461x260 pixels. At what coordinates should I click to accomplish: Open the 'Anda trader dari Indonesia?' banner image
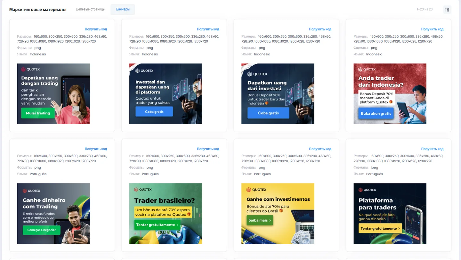point(390,94)
